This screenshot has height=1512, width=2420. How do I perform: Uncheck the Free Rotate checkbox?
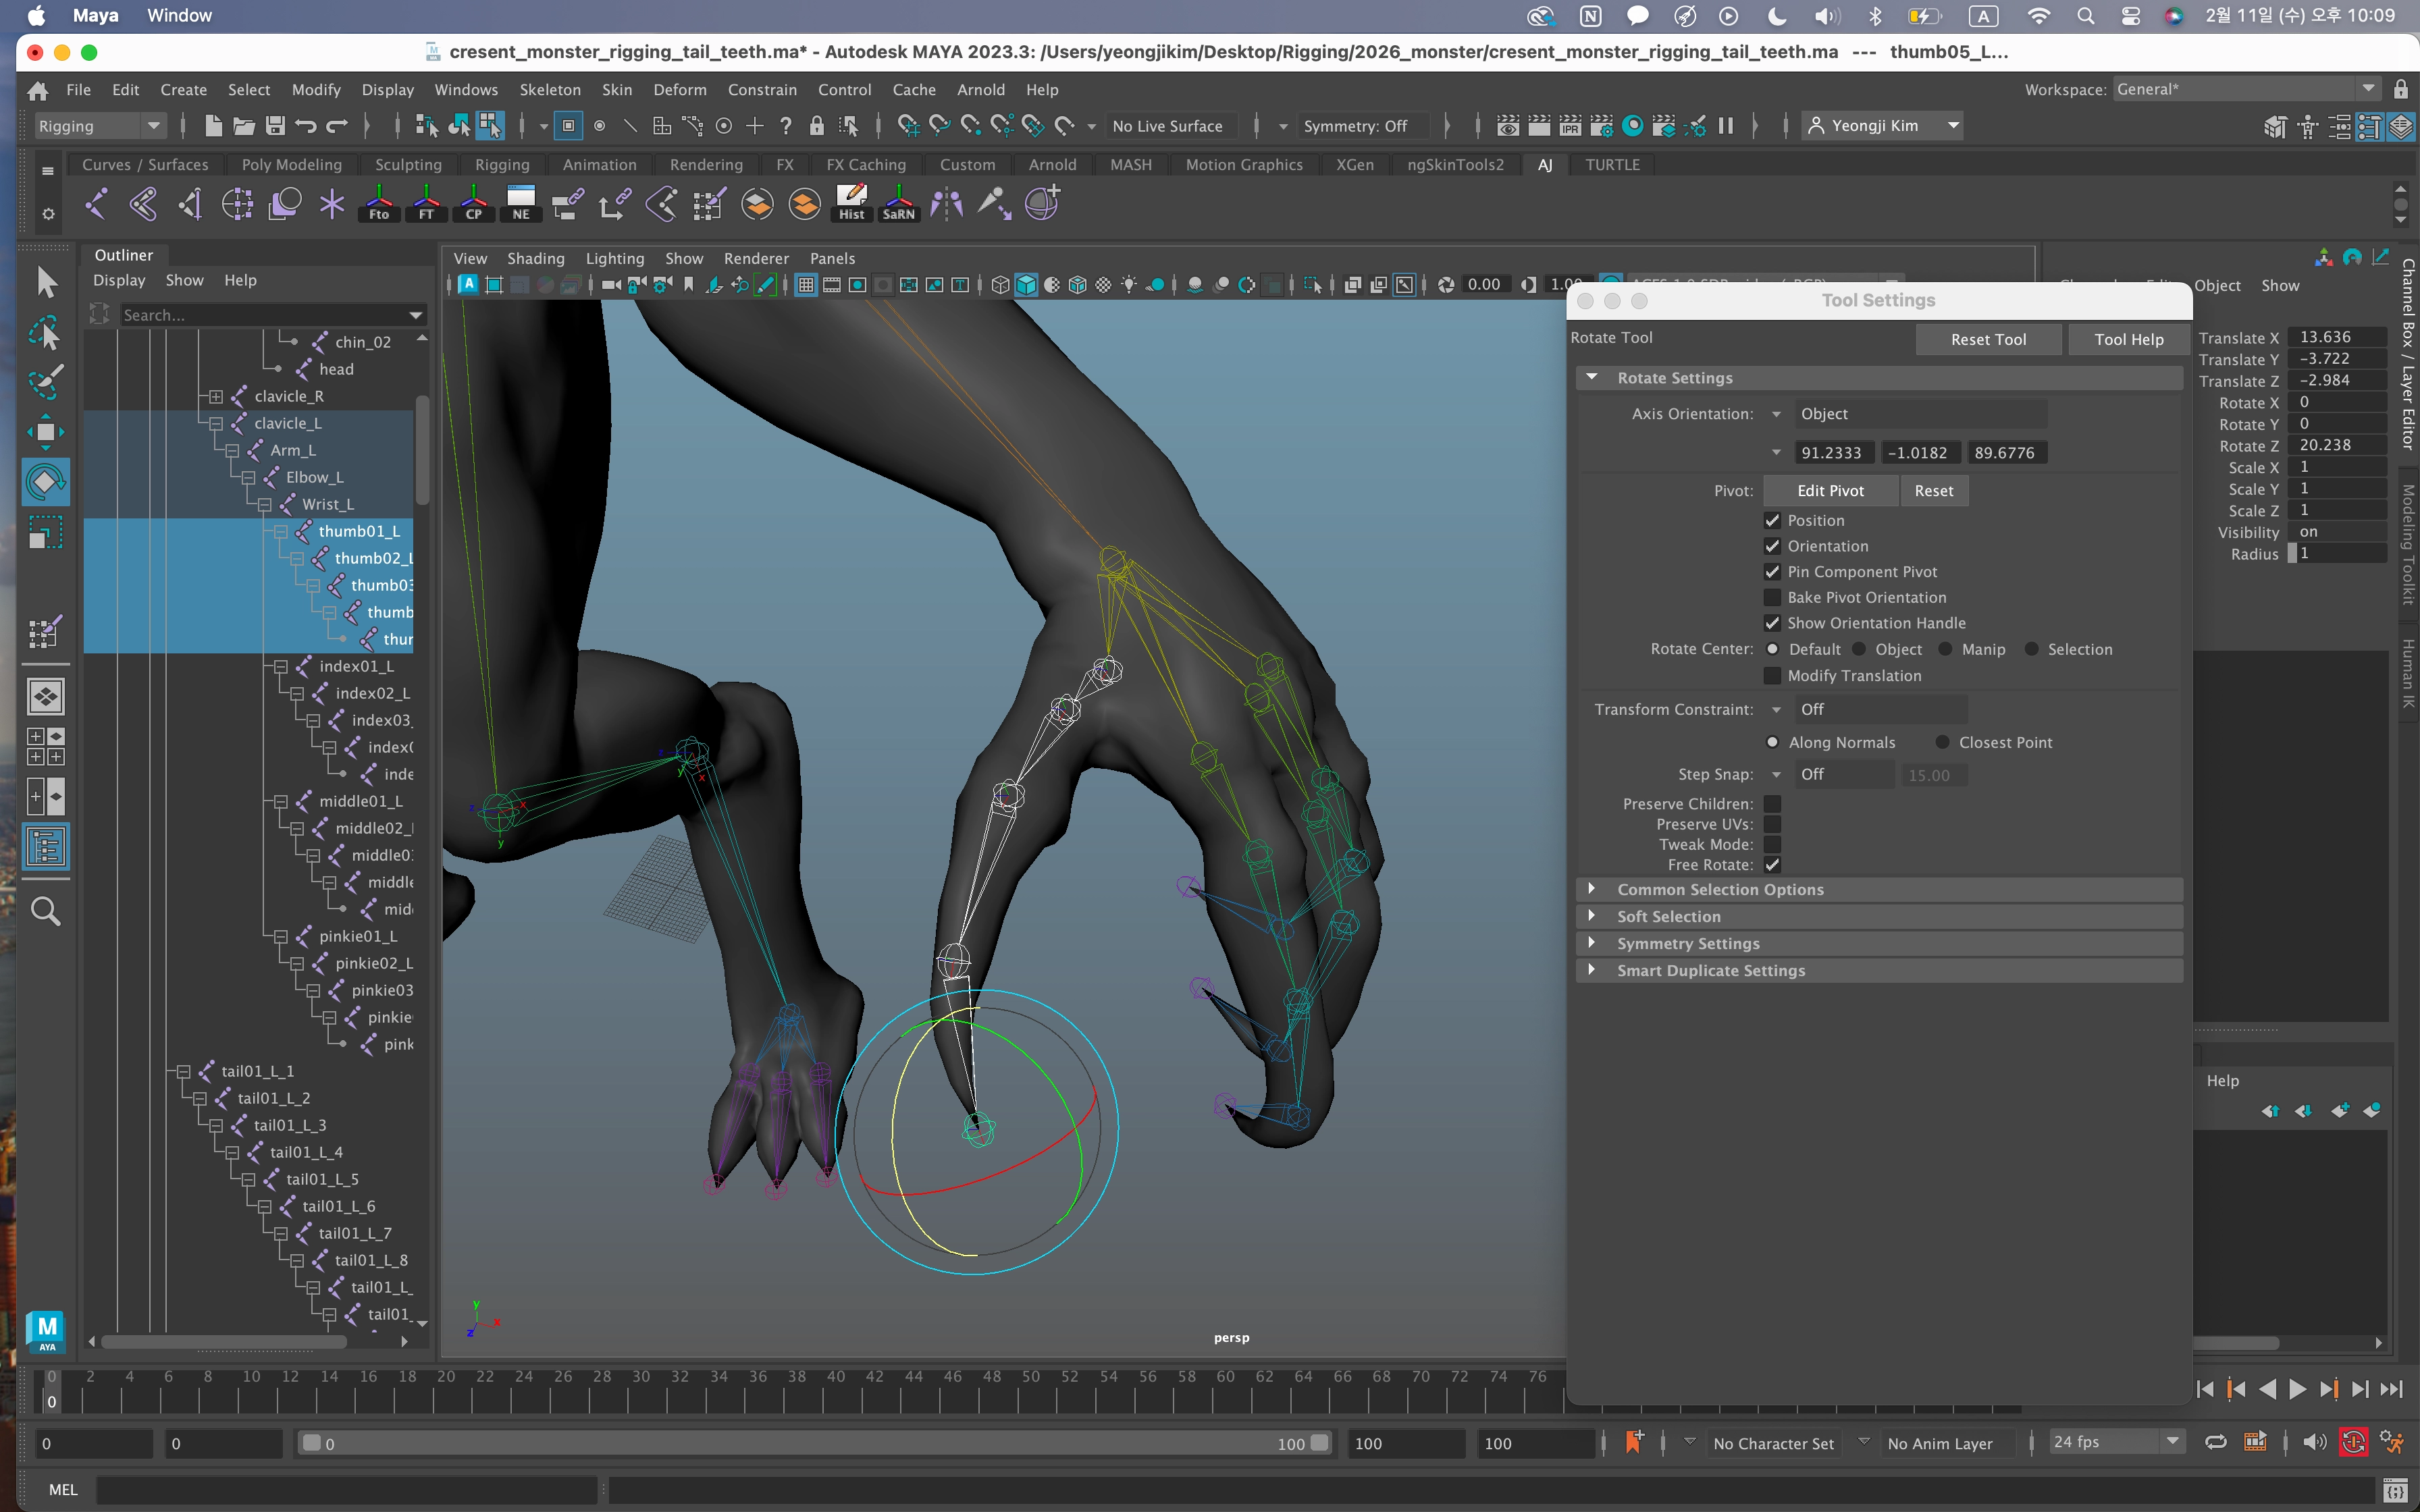[x=1772, y=865]
